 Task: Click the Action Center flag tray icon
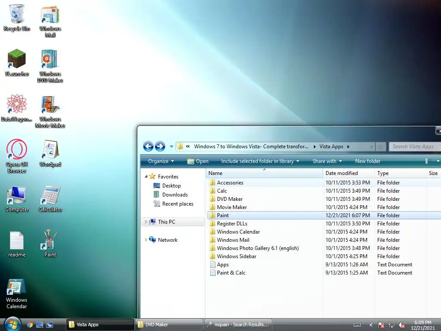click(381, 325)
